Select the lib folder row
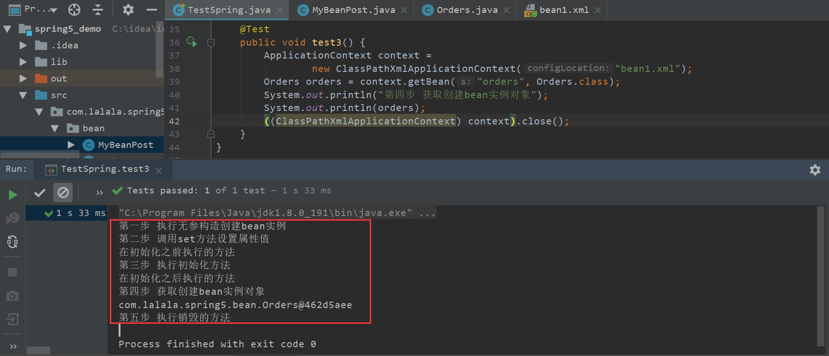 (x=82, y=62)
